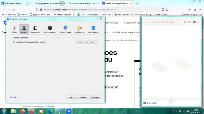Switch to the Bande passante tab
The width and height of the screenshot is (204, 114).
pos(50,29)
